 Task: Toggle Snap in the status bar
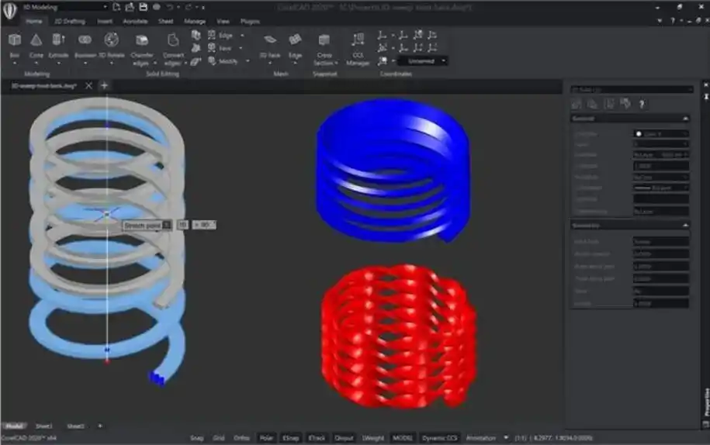(197, 438)
